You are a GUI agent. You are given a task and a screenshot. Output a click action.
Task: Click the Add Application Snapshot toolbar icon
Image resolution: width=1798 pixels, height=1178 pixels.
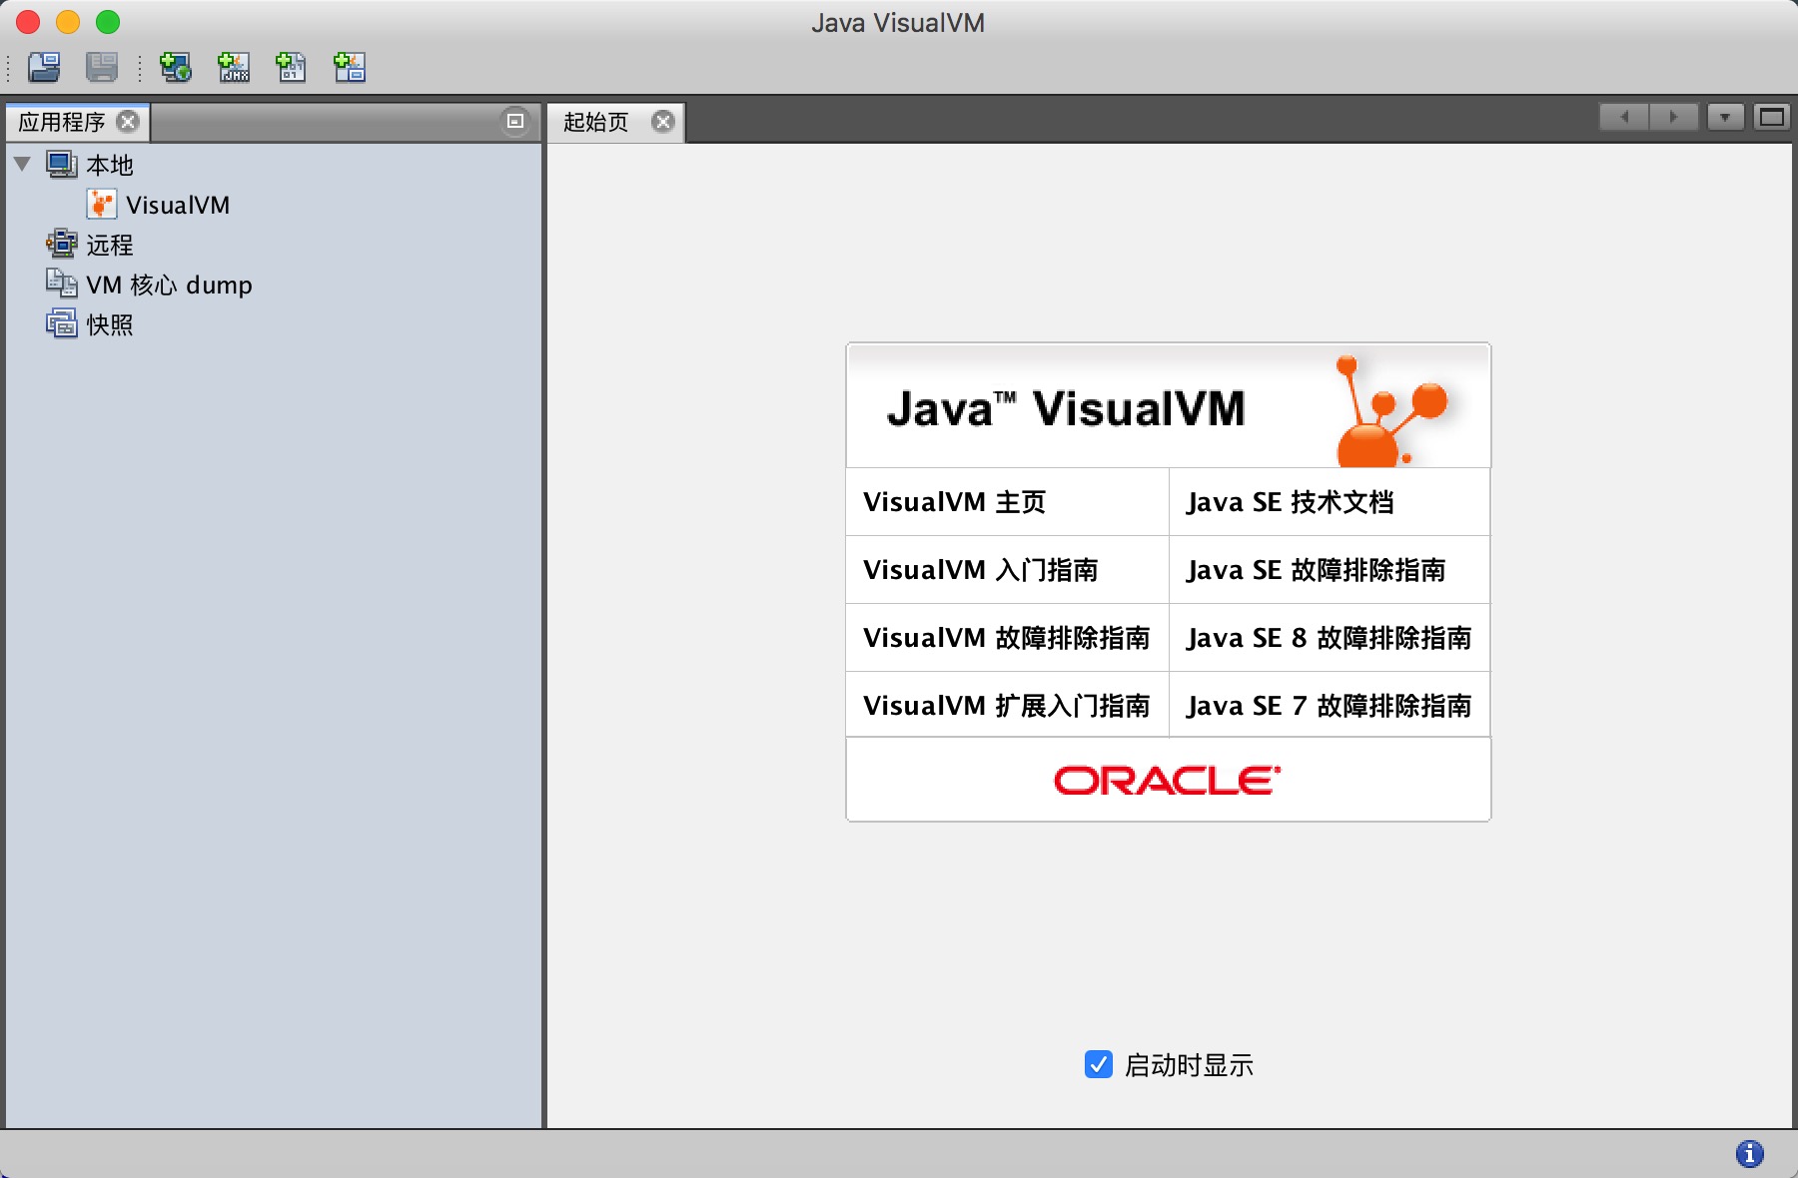click(349, 67)
